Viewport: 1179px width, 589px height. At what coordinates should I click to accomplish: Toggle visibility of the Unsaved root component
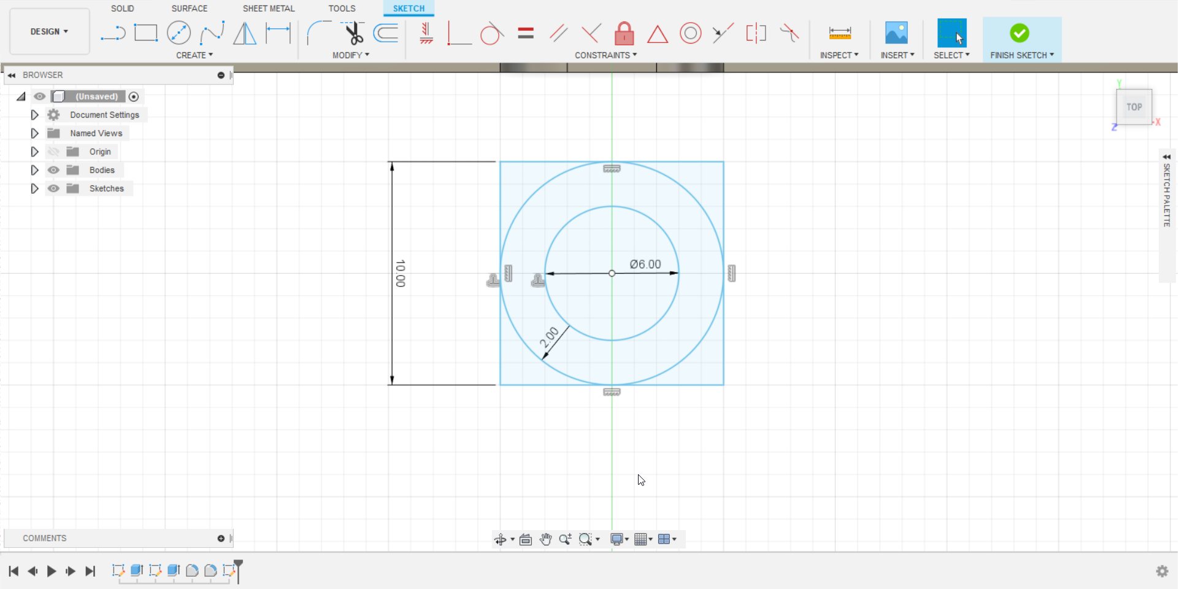pyautogui.click(x=40, y=96)
